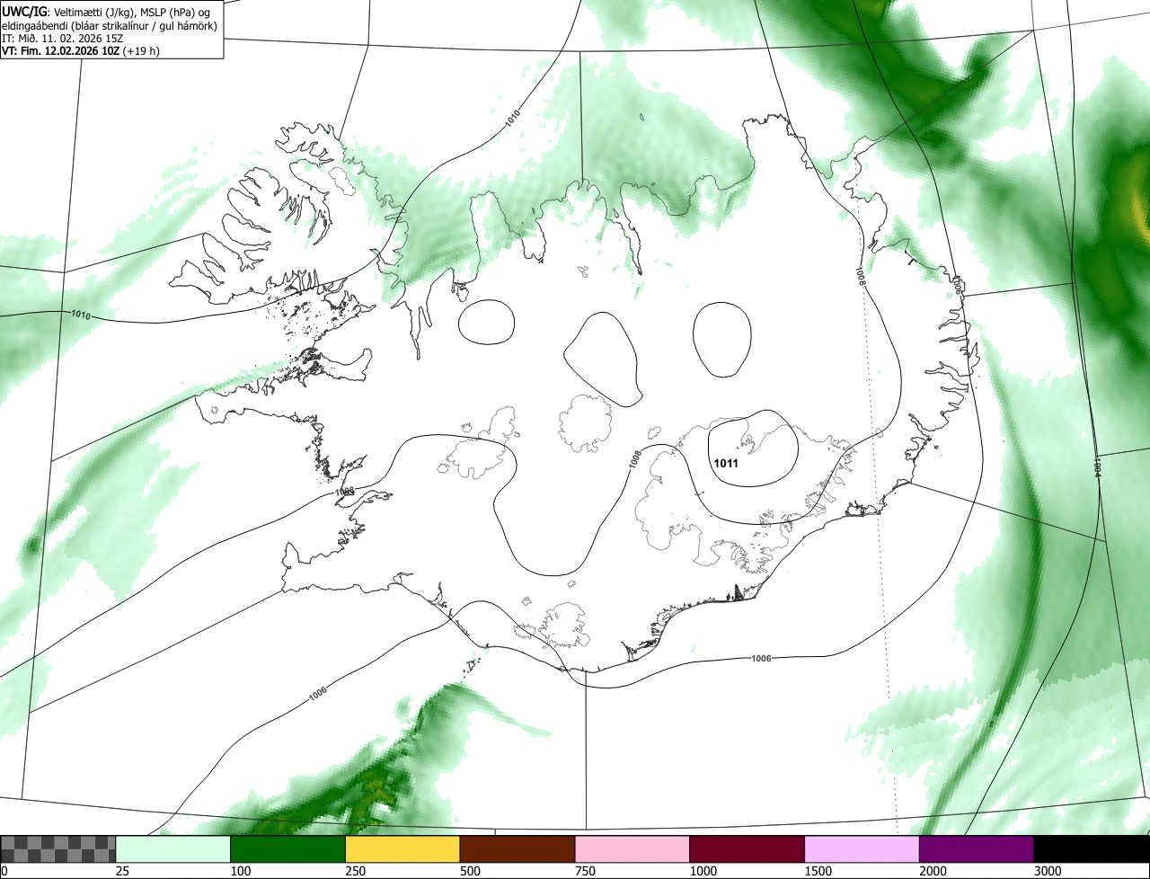Click the legend value '25'
This screenshot has width=1150, height=879.
(124, 871)
